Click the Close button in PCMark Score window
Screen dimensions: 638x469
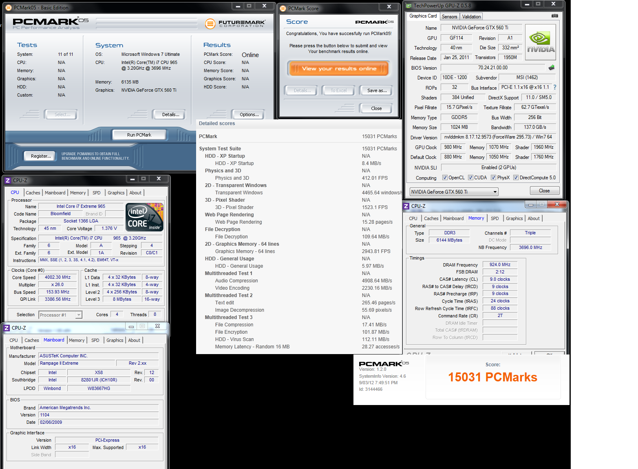[376, 108]
